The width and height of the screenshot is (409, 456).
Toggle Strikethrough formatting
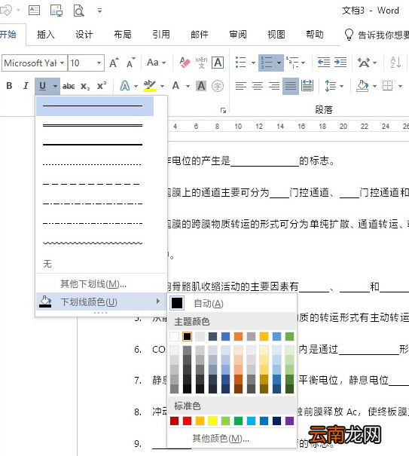(x=69, y=86)
